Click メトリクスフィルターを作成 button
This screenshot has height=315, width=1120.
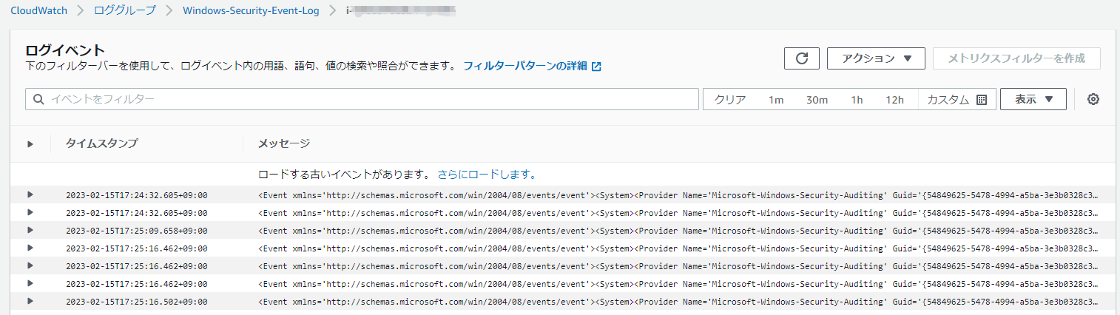coord(1017,58)
